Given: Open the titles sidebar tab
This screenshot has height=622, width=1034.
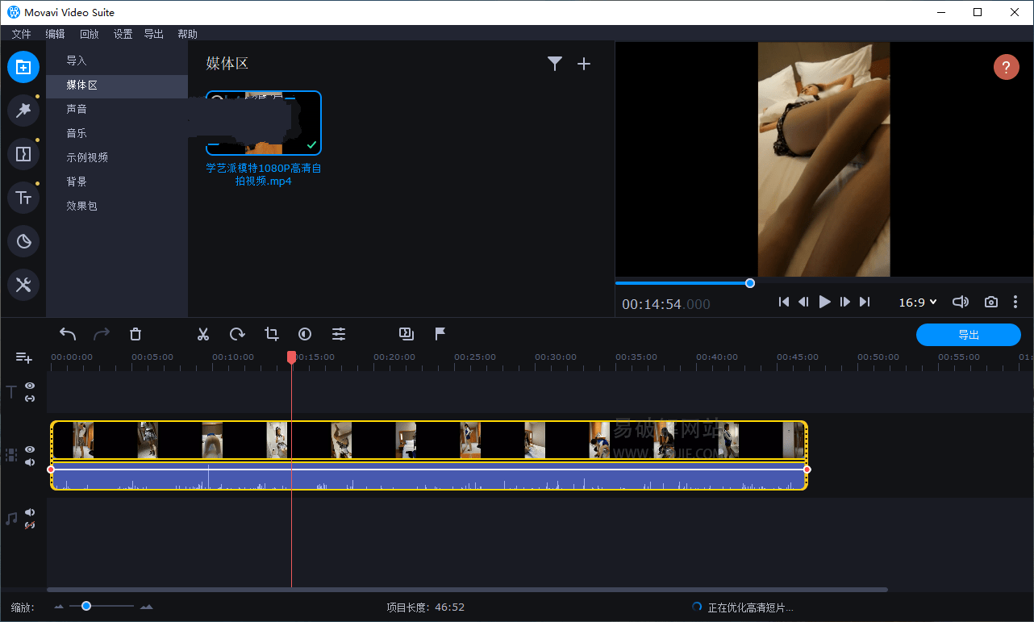Looking at the screenshot, I should 23,198.
